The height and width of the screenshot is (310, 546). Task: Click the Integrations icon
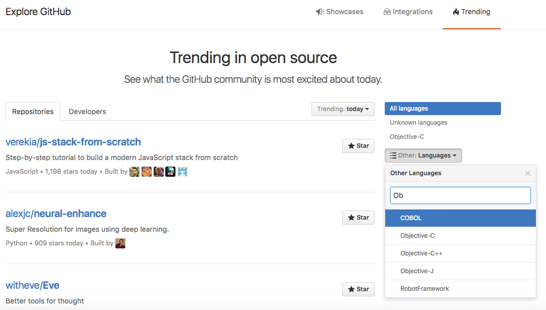(x=387, y=12)
